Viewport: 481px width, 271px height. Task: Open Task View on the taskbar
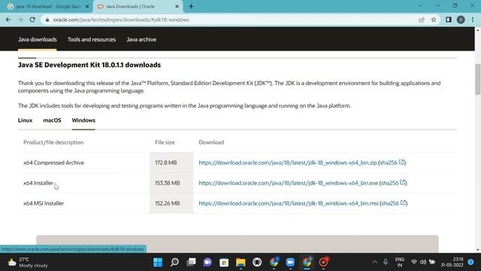tap(191, 262)
